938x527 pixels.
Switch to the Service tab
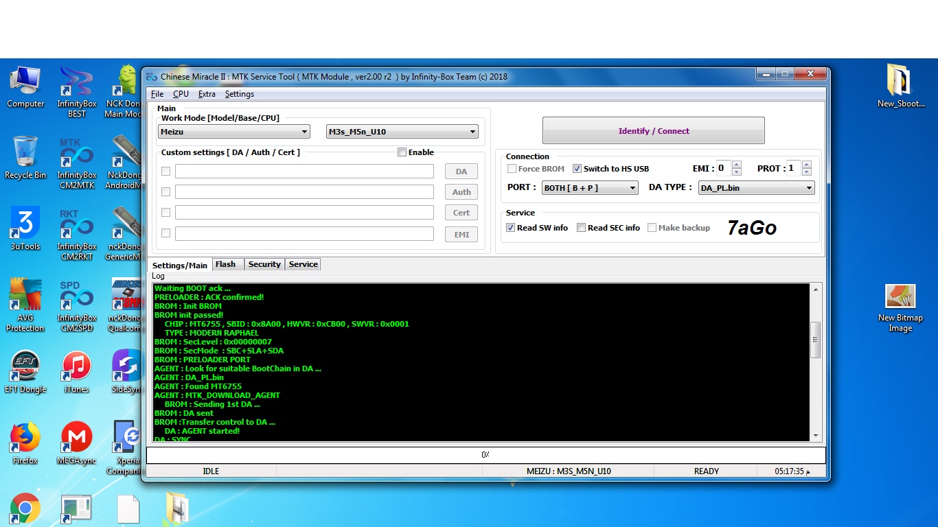point(303,264)
